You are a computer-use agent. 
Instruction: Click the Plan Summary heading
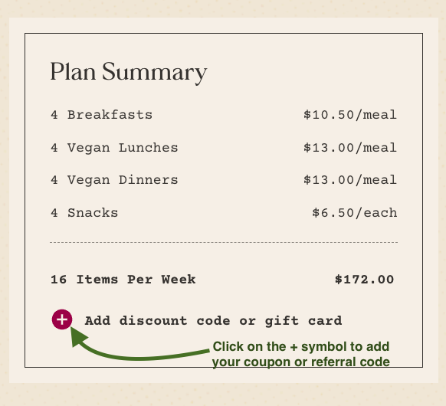[x=129, y=72]
